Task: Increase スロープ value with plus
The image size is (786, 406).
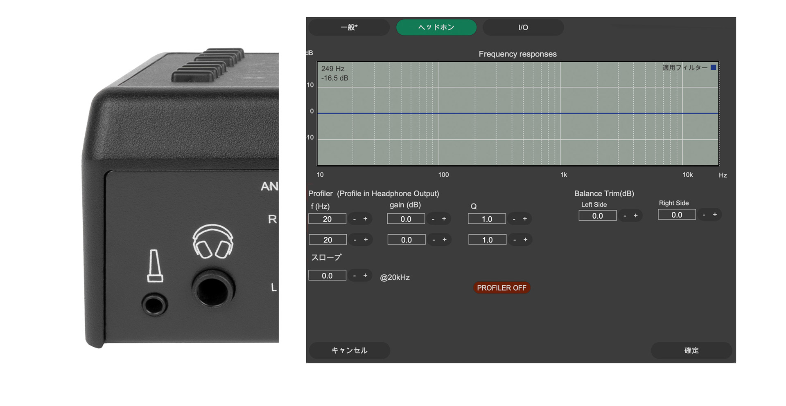Action: click(365, 276)
